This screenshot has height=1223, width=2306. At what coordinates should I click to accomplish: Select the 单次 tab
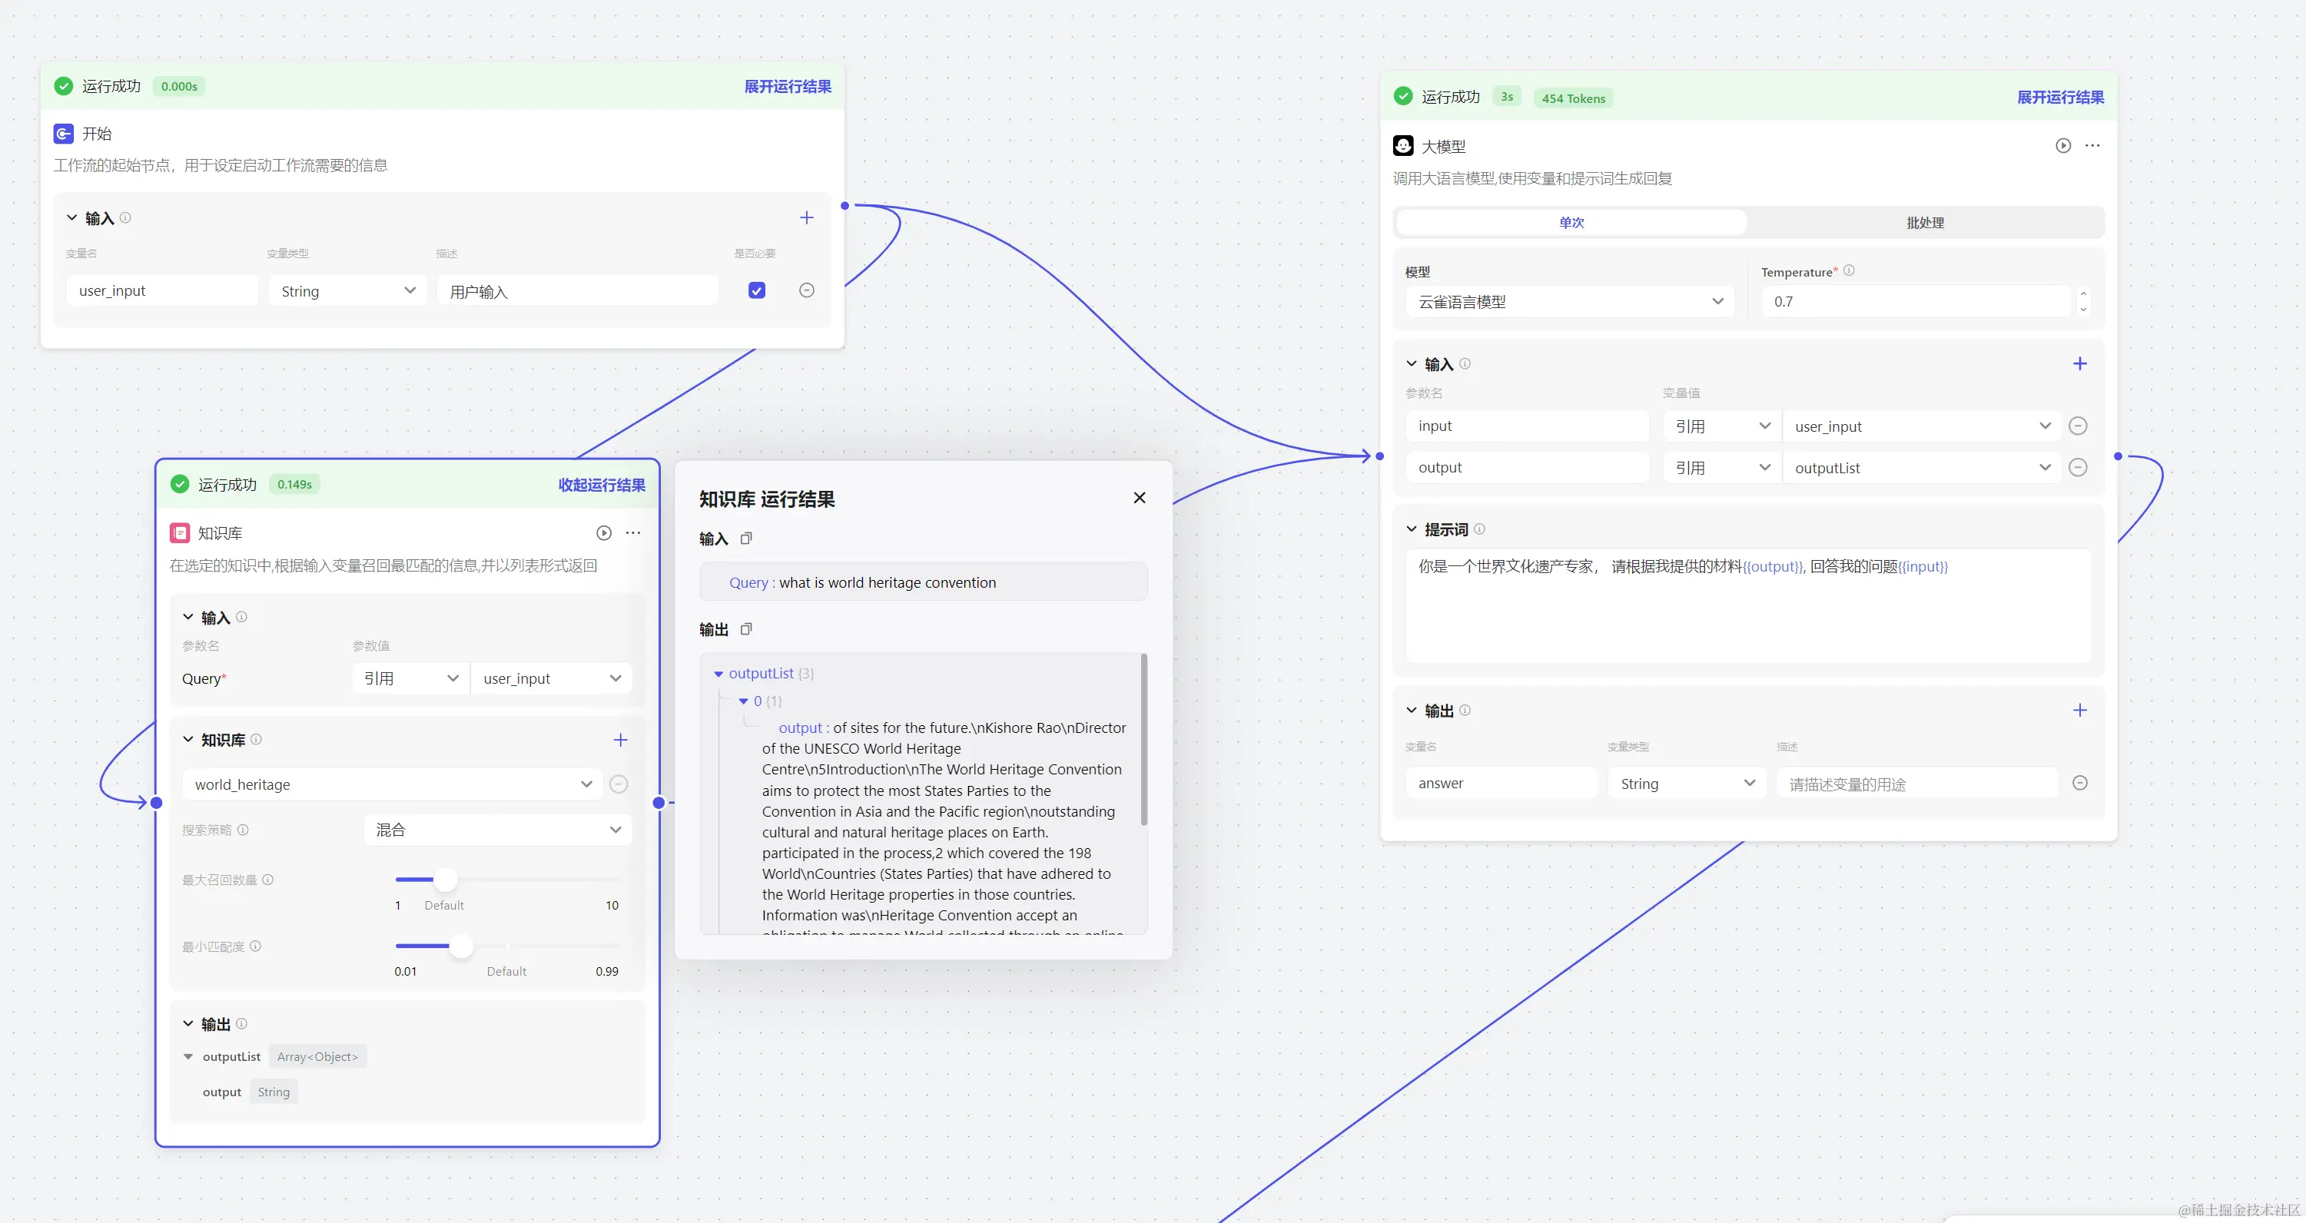pos(1571,223)
